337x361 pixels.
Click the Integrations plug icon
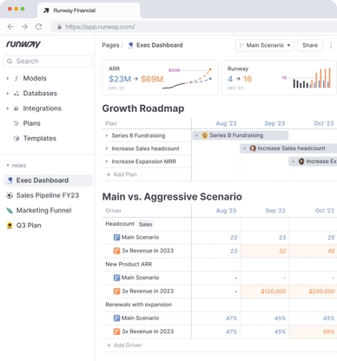(17, 108)
